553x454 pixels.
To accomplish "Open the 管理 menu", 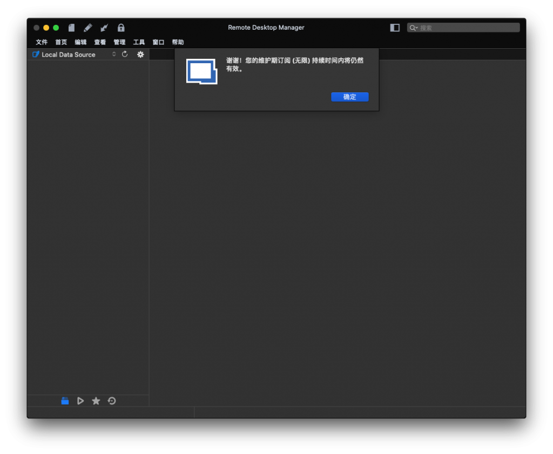I will [119, 42].
